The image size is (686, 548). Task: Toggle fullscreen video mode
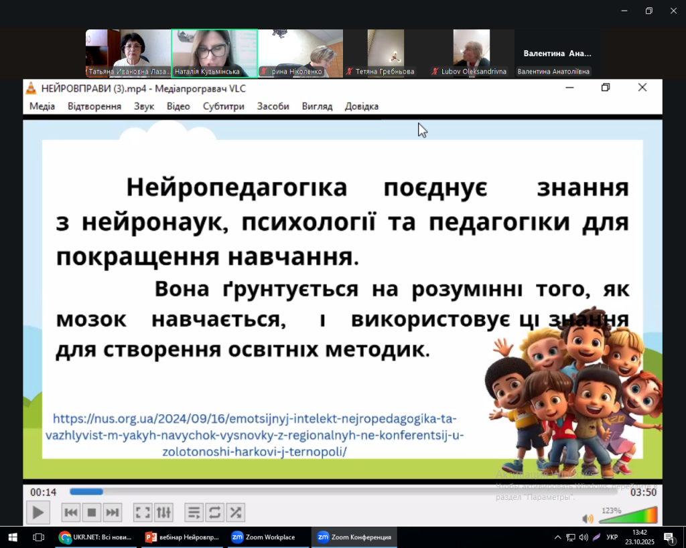click(x=143, y=513)
